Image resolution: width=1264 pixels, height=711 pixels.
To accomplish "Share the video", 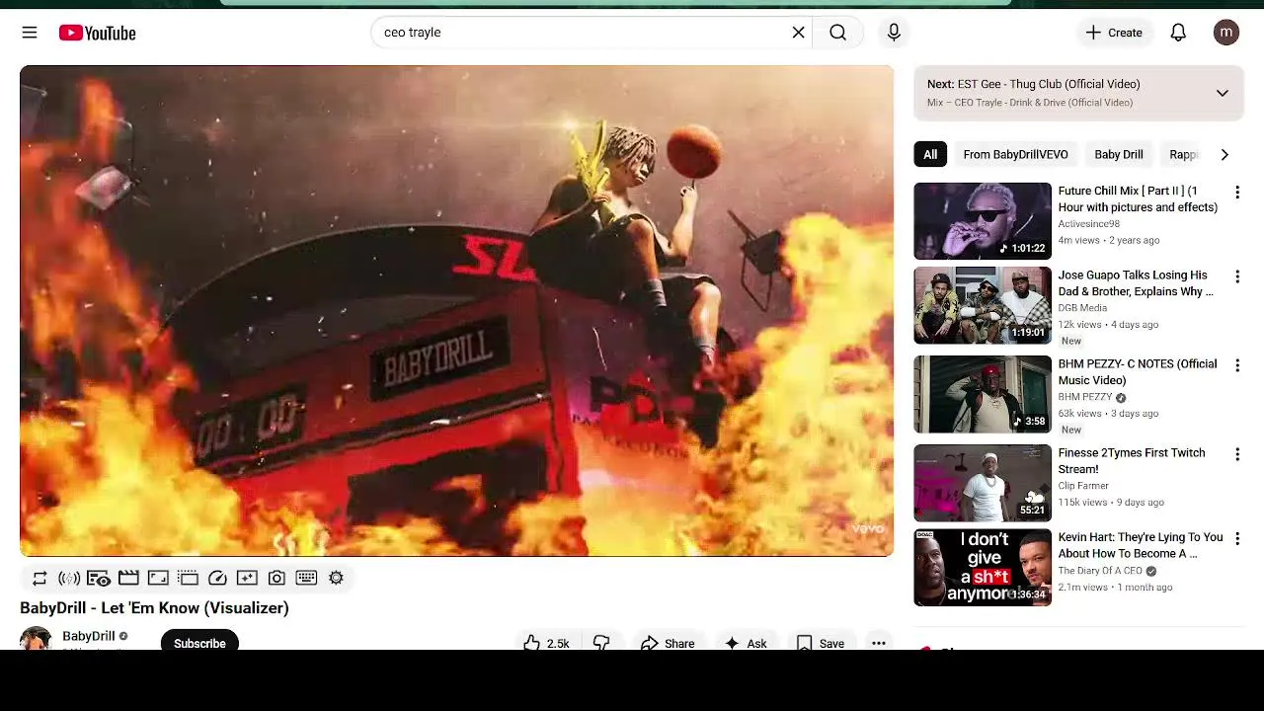I will (668, 642).
